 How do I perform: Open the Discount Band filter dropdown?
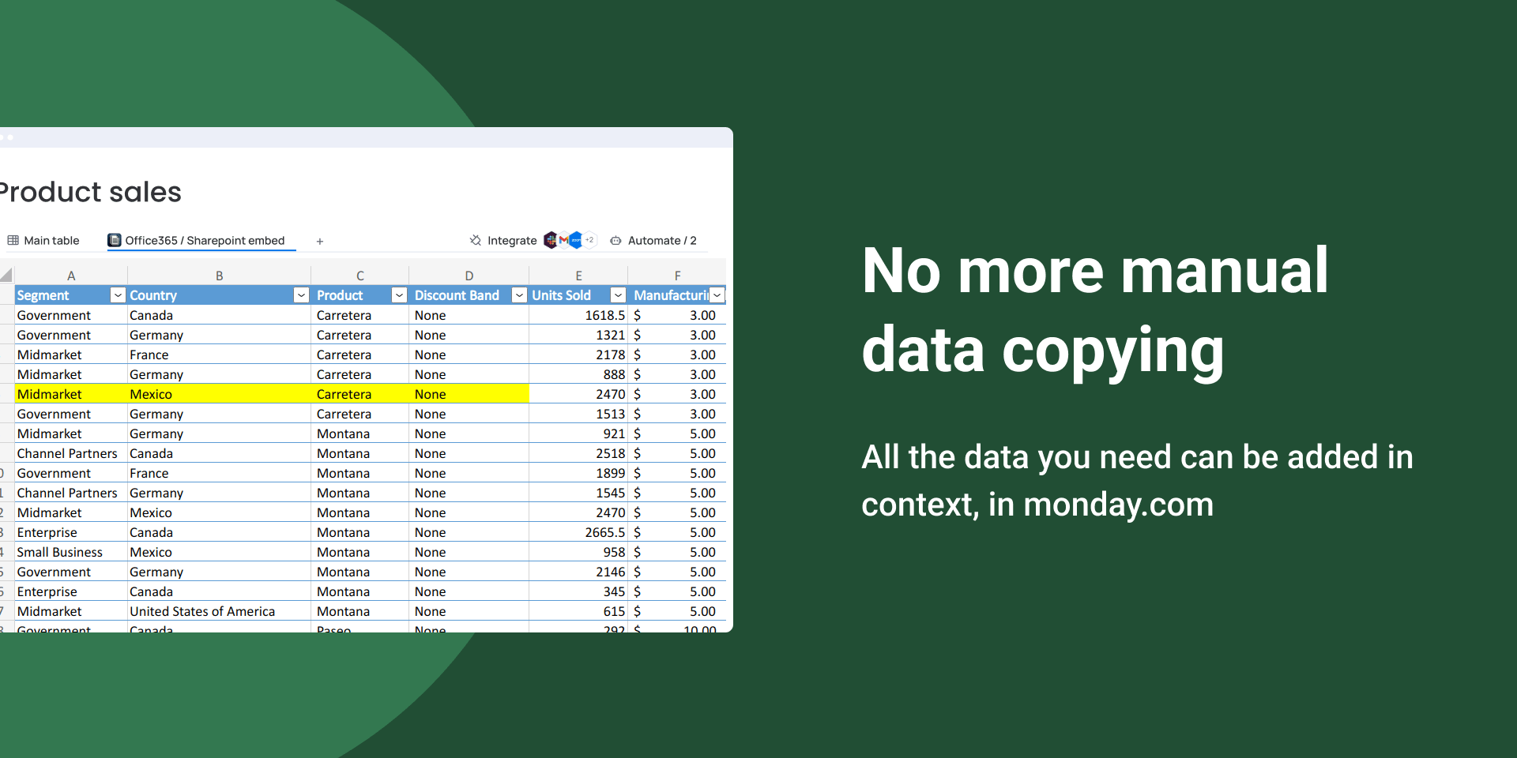[x=519, y=295]
